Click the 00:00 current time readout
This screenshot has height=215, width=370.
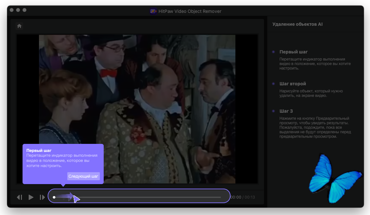[x=236, y=197]
